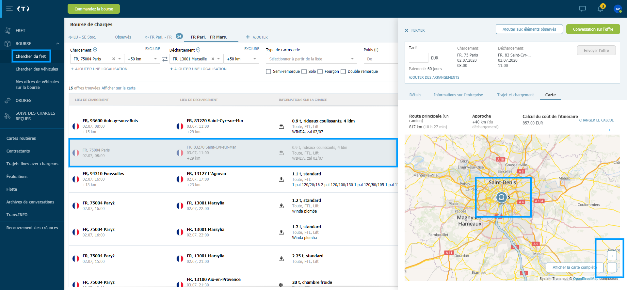The width and height of the screenshot is (627, 290).
Task: Click the Chargement location pin icon
Action: 95,50
